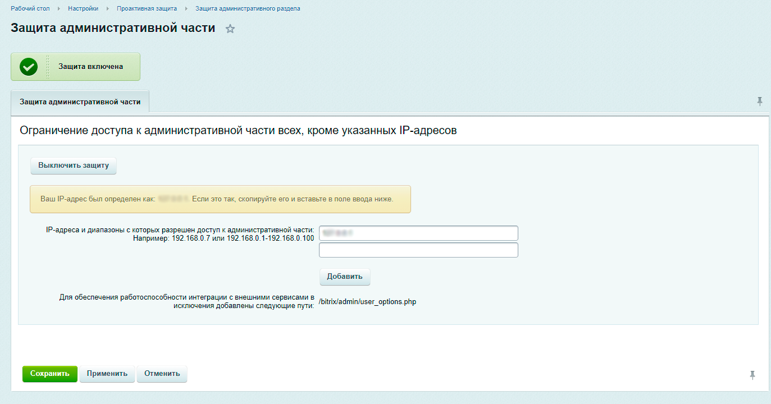Click the 'Для обеспечения работоспособности интеграции' label
Screen dimensions: 771x404
pos(186,301)
